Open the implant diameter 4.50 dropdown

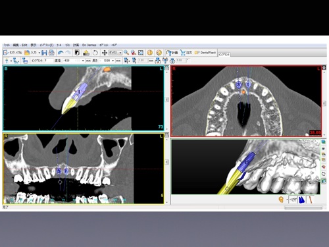point(83,61)
